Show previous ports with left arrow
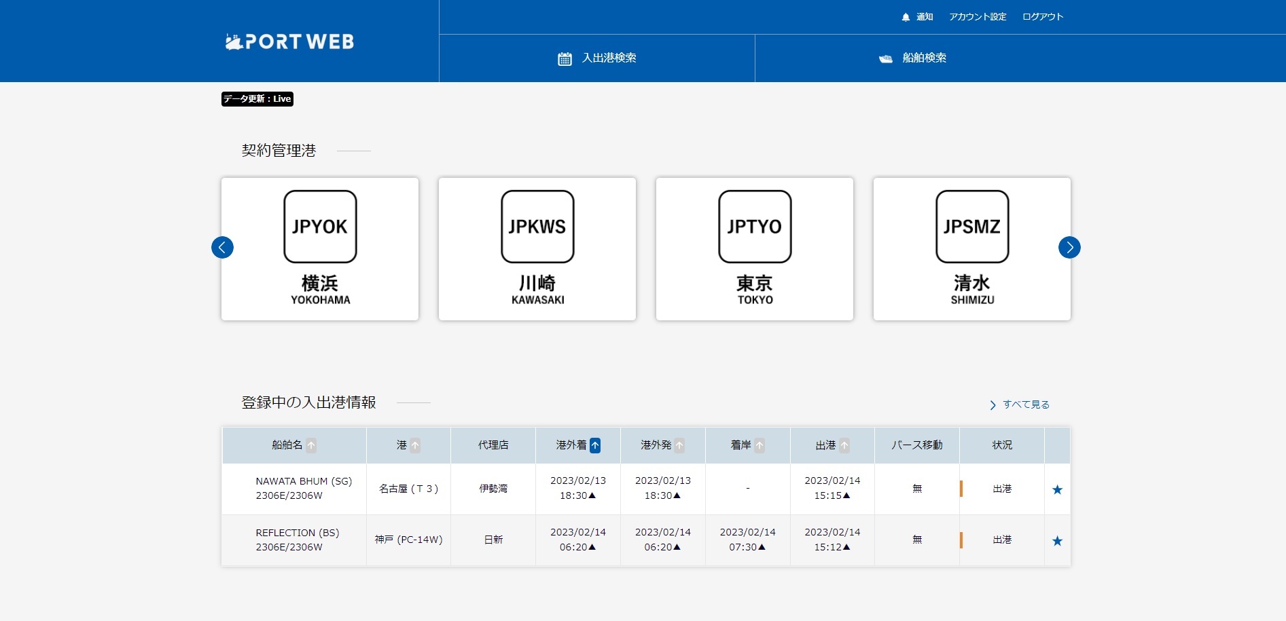This screenshot has height=621, width=1286. (x=222, y=247)
